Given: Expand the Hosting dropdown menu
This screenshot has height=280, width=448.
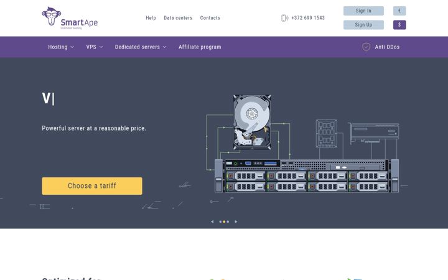Looking at the screenshot, I should click(x=61, y=47).
